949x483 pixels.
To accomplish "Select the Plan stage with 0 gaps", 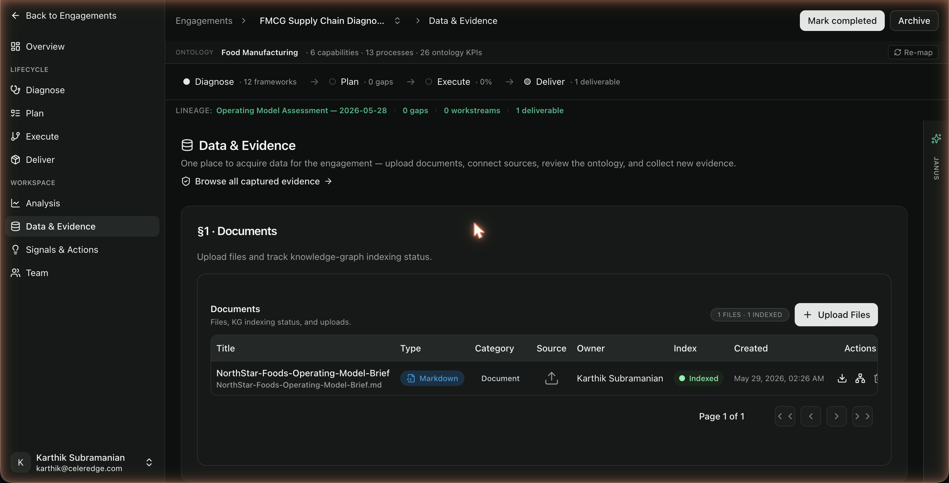I will pos(361,82).
